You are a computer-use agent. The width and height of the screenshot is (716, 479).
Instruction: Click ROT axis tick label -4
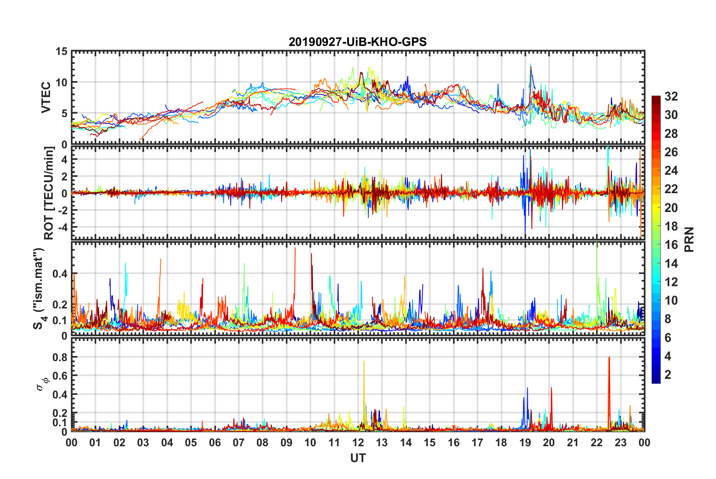(x=62, y=227)
